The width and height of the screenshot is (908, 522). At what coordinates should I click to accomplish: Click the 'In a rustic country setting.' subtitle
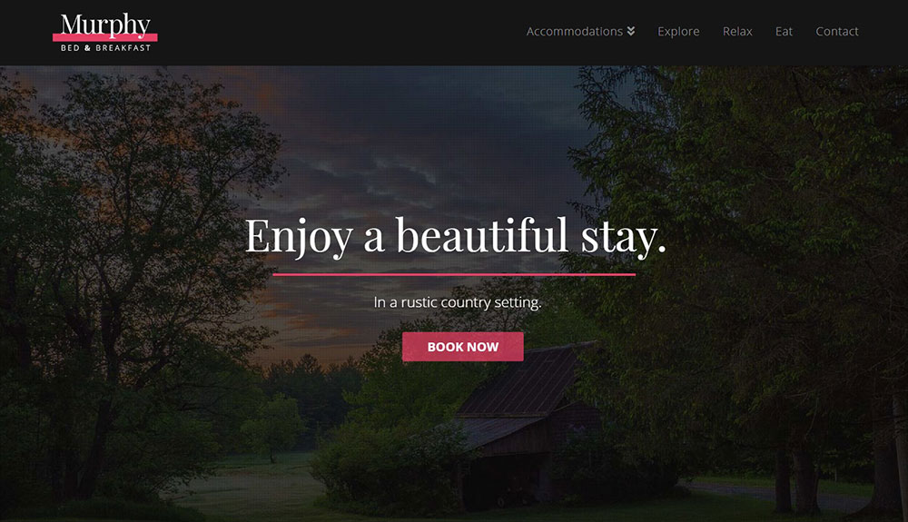click(x=458, y=302)
